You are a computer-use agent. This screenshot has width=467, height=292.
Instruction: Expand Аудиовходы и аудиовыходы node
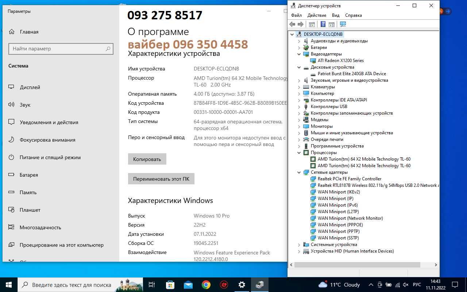click(x=299, y=41)
